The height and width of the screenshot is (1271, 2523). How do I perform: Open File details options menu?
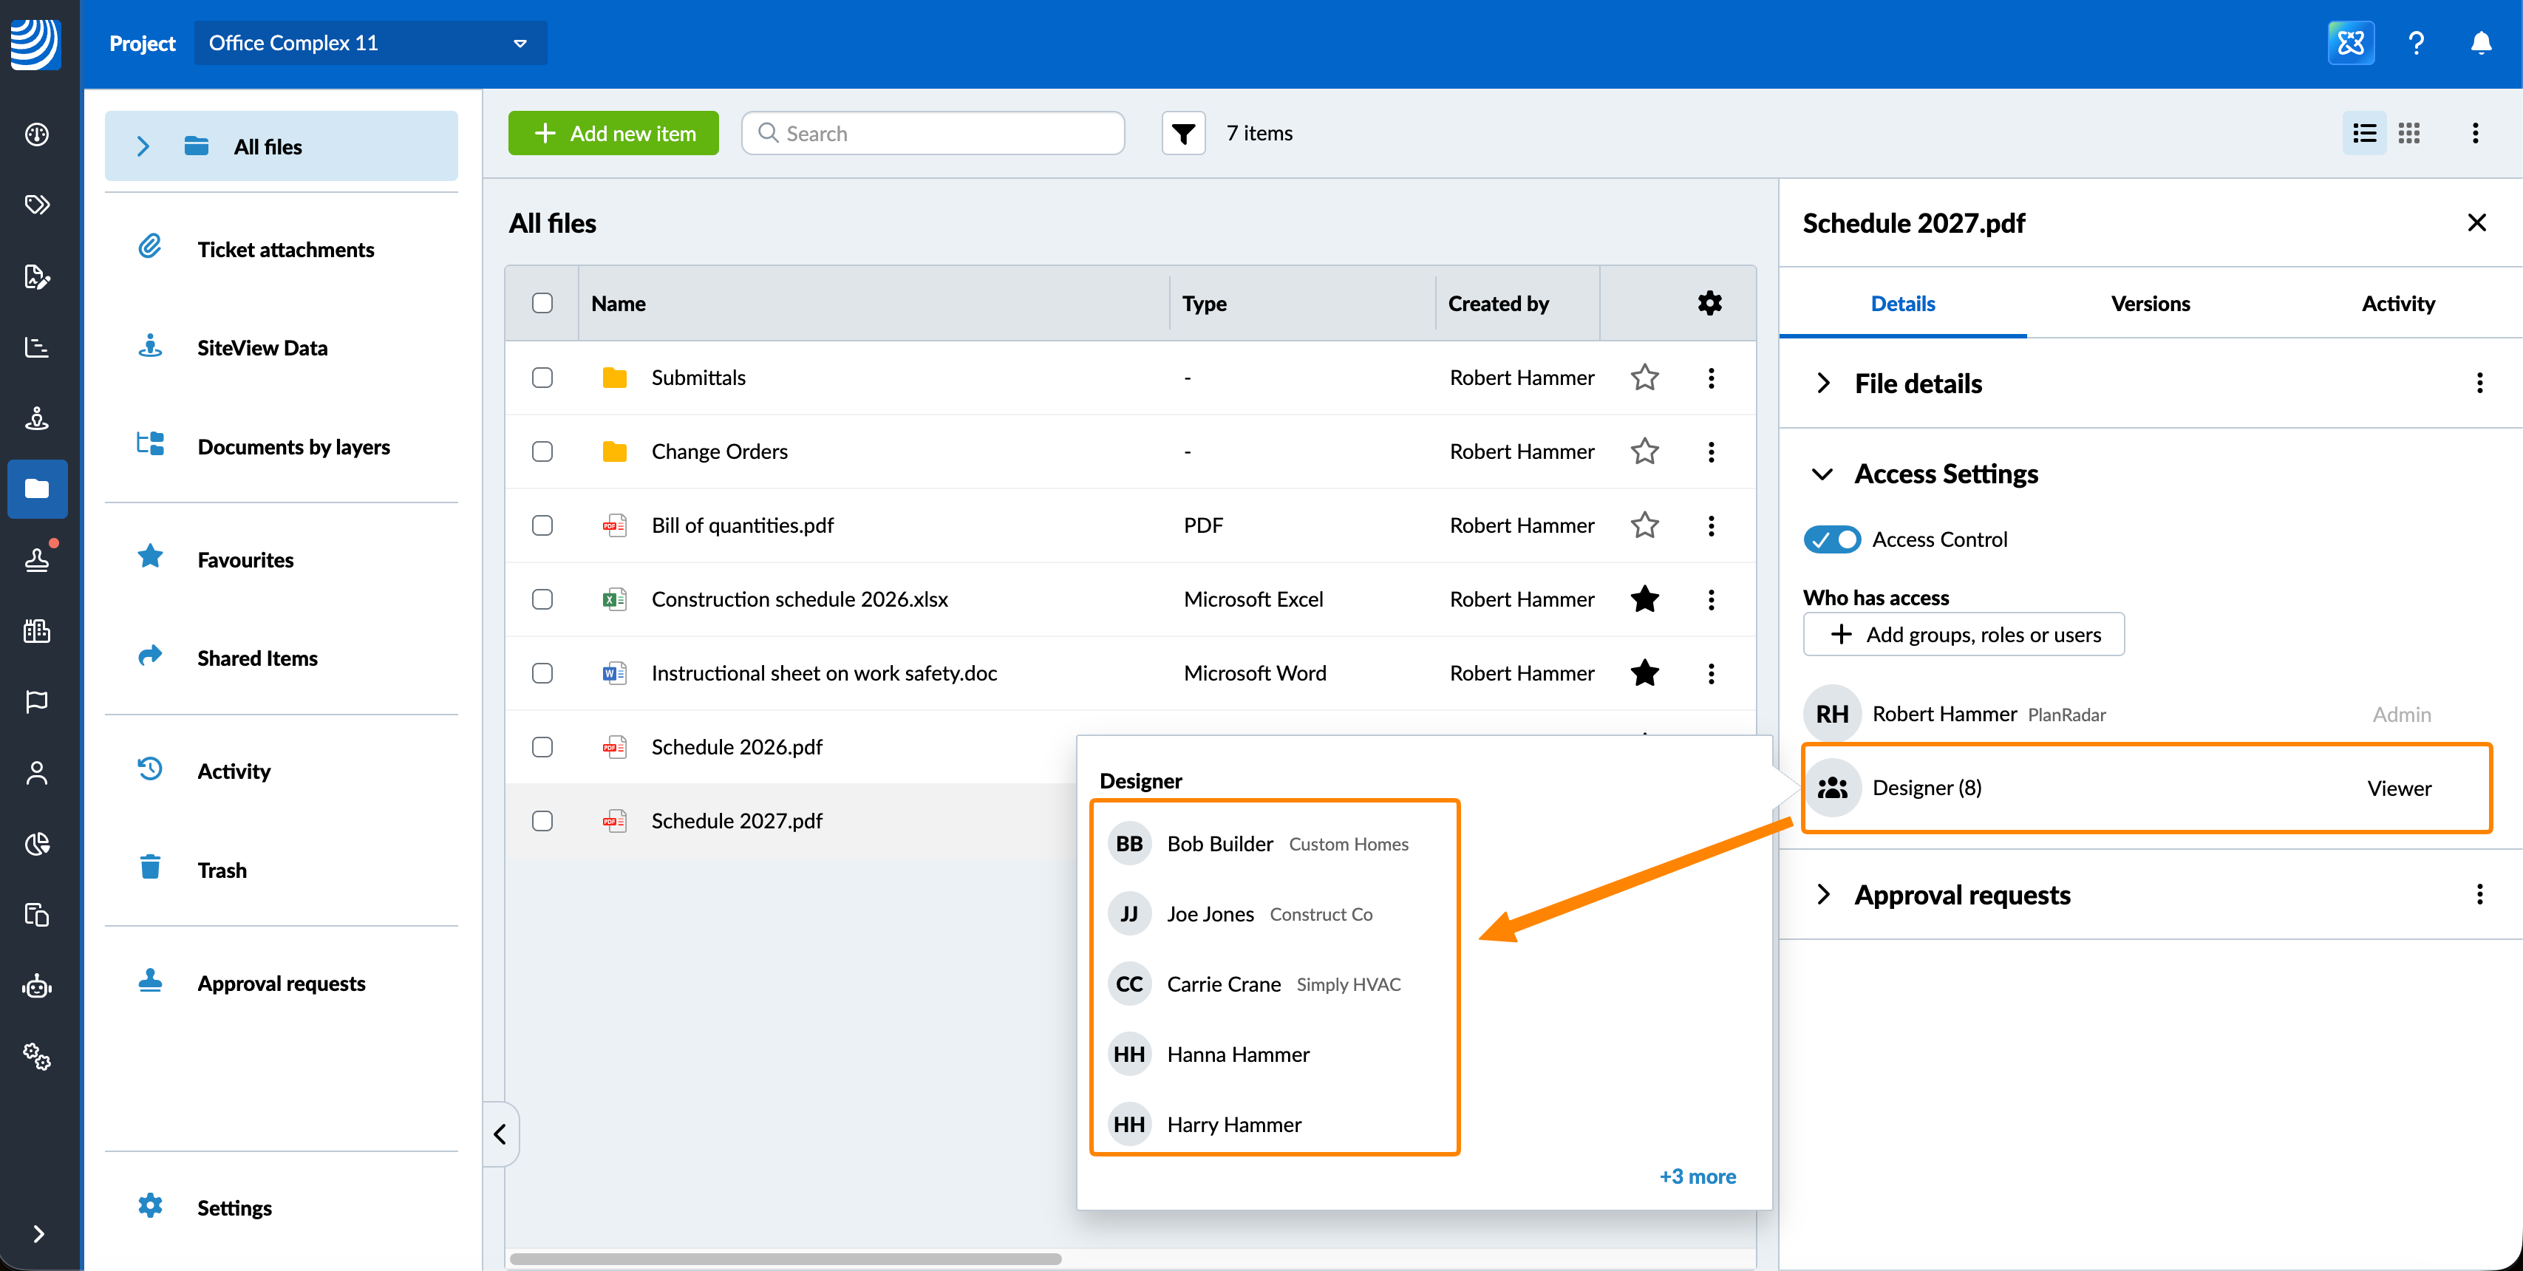(x=2480, y=383)
